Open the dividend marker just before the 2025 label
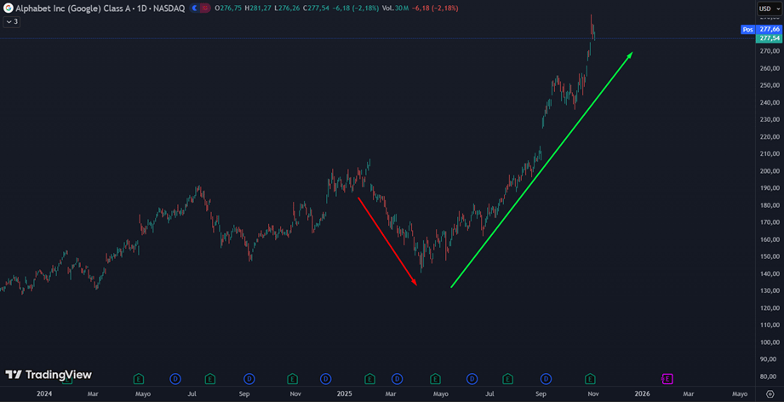Image resolution: width=784 pixels, height=402 pixels. pyautogui.click(x=325, y=378)
